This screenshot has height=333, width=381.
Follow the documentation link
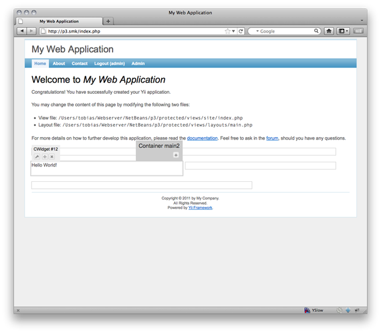click(202, 138)
